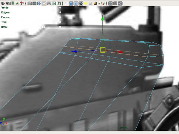Toggle the X-Ray Joints icon

pyautogui.click(x=120, y=3)
